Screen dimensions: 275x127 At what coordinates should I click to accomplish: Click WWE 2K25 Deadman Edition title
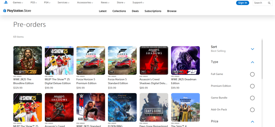184,81
